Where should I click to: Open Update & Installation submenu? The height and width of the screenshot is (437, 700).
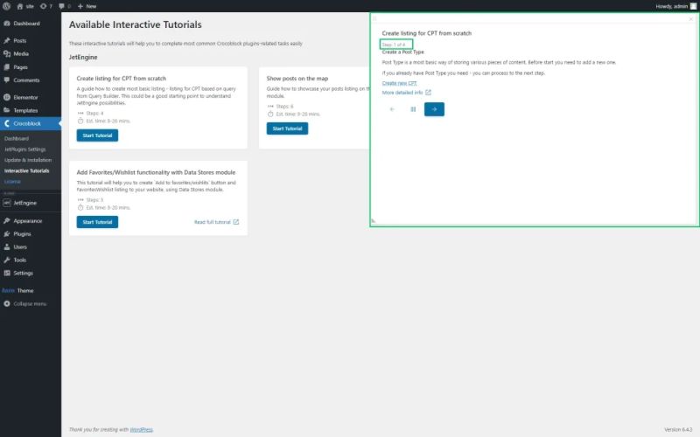click(x=28, y=160)
